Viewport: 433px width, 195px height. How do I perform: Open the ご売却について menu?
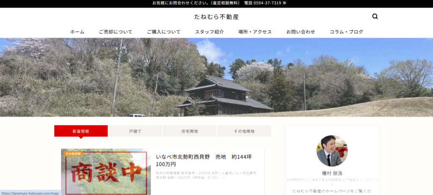pyautogui.click(x=116, y=32)
